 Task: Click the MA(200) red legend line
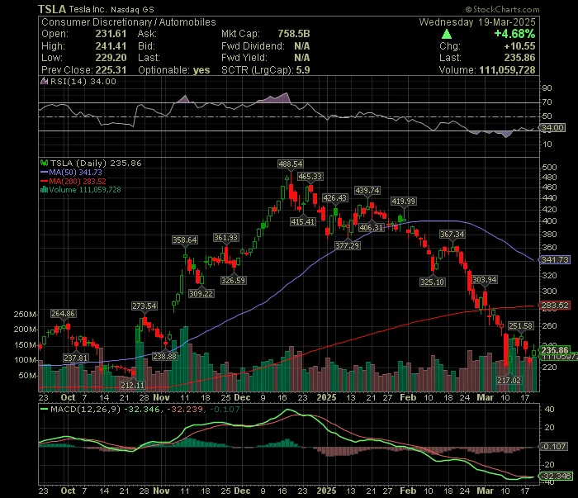(45, 181)
